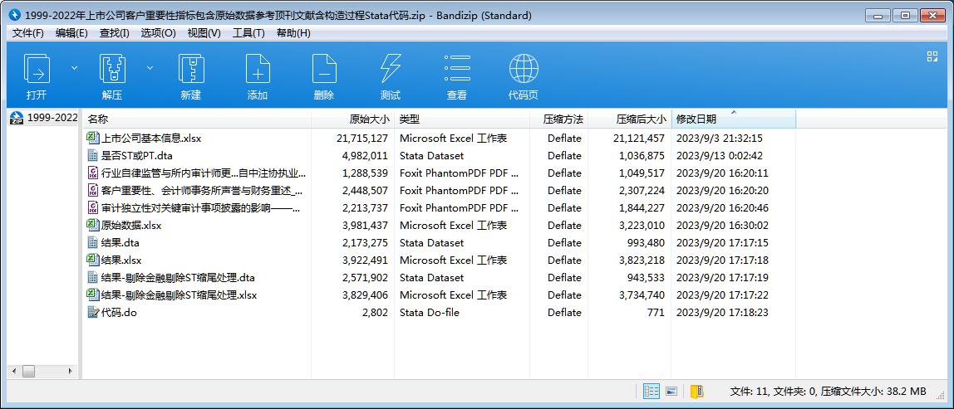This screenshot has height=409, width=954.
Task: Select file 结果.dta
Action: point(120,243)
